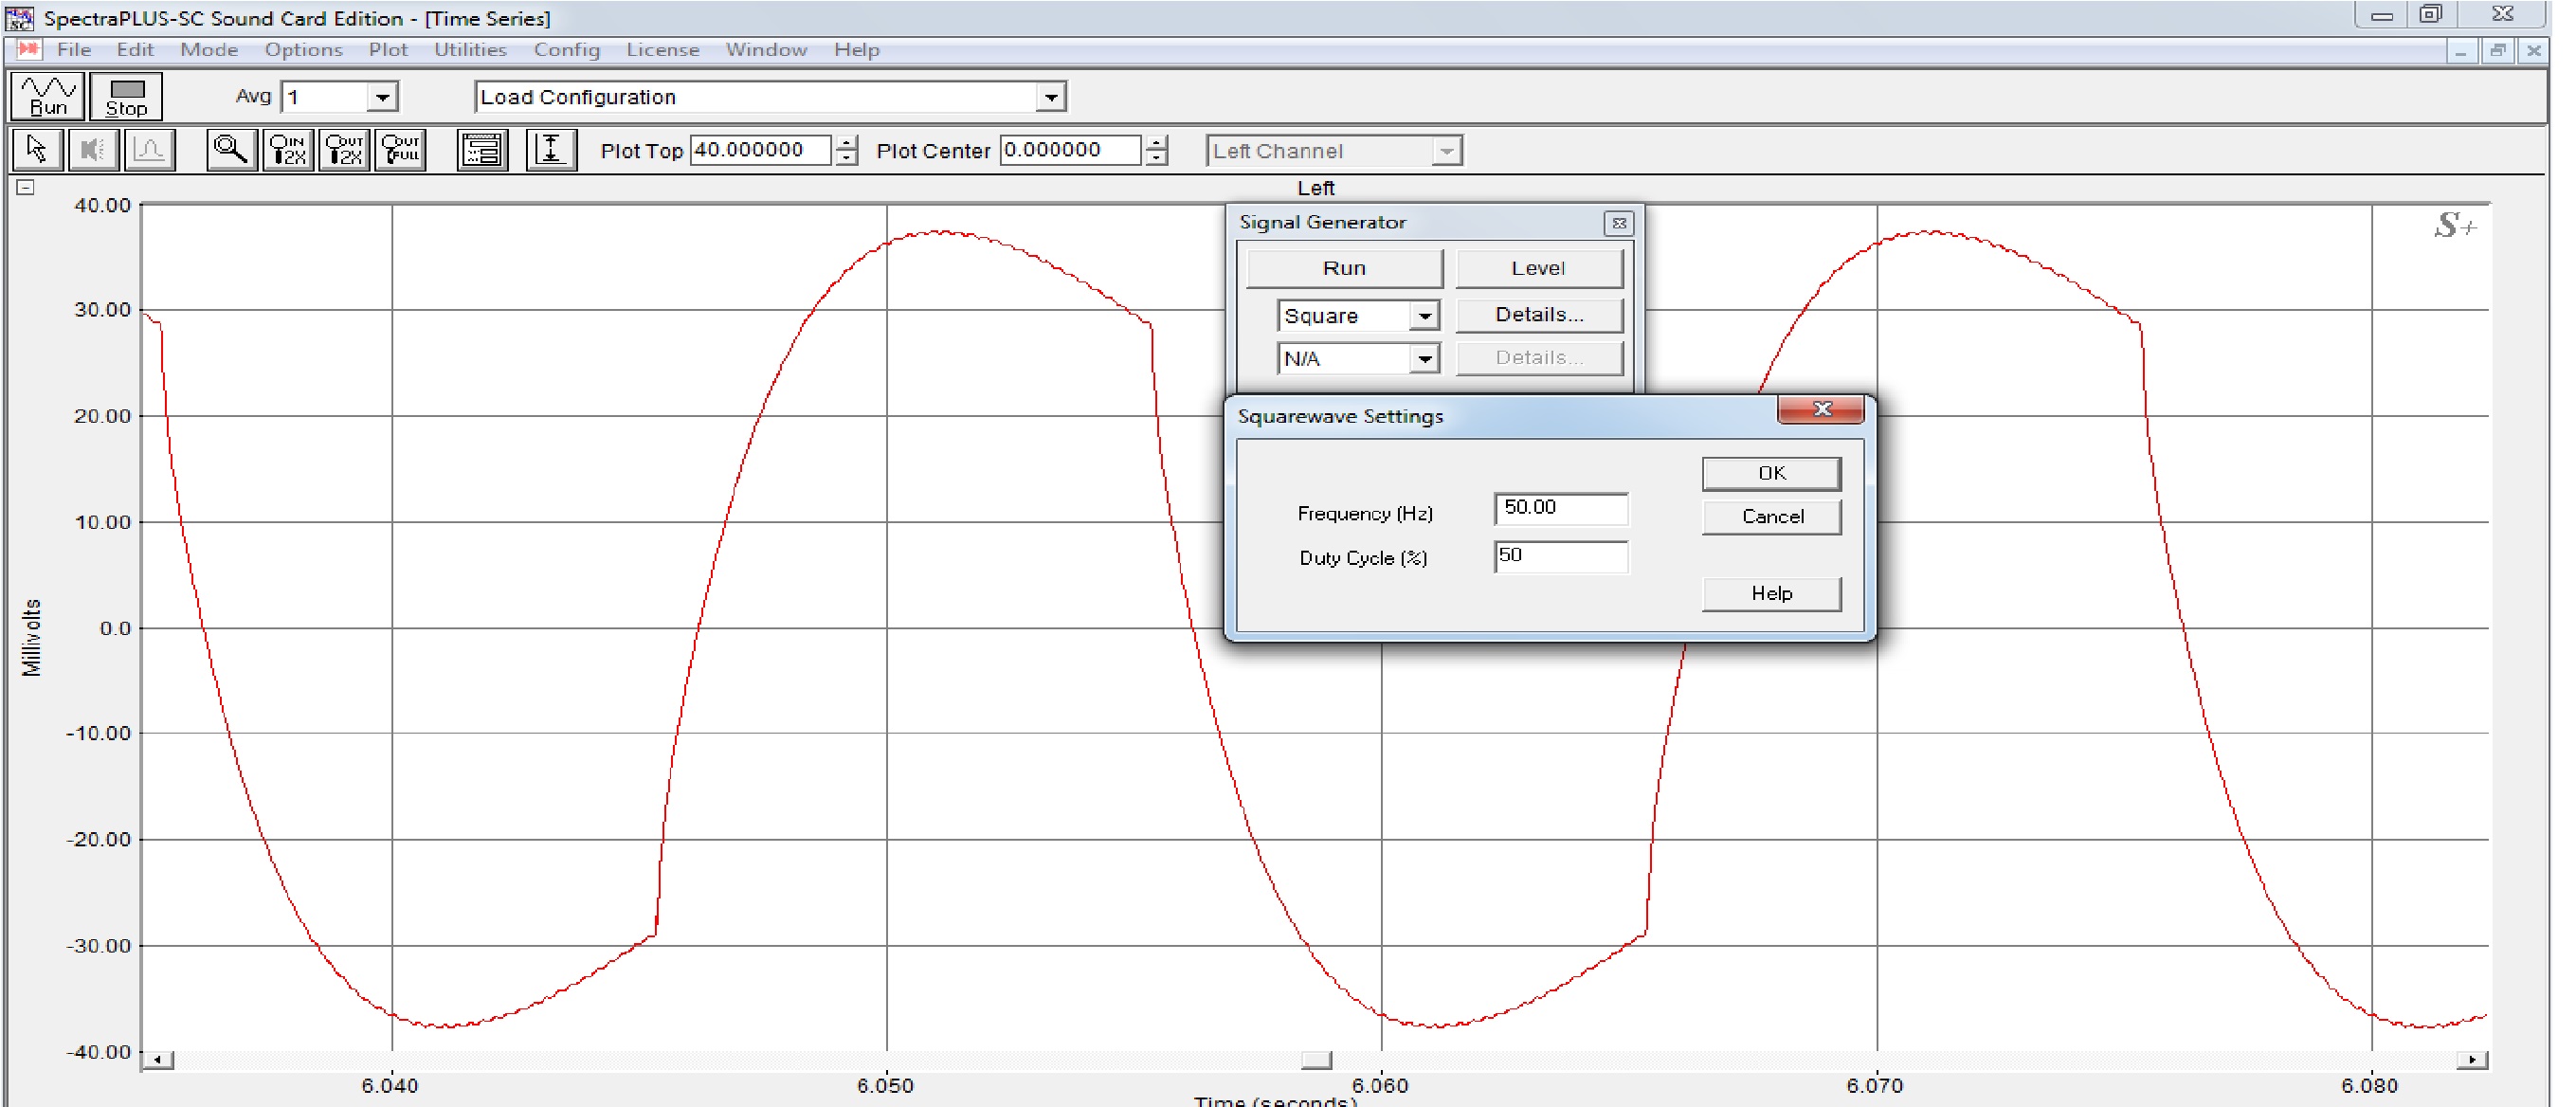The image size is (2576, 1107).
Task: Open the Config menu
Action: 566,50
